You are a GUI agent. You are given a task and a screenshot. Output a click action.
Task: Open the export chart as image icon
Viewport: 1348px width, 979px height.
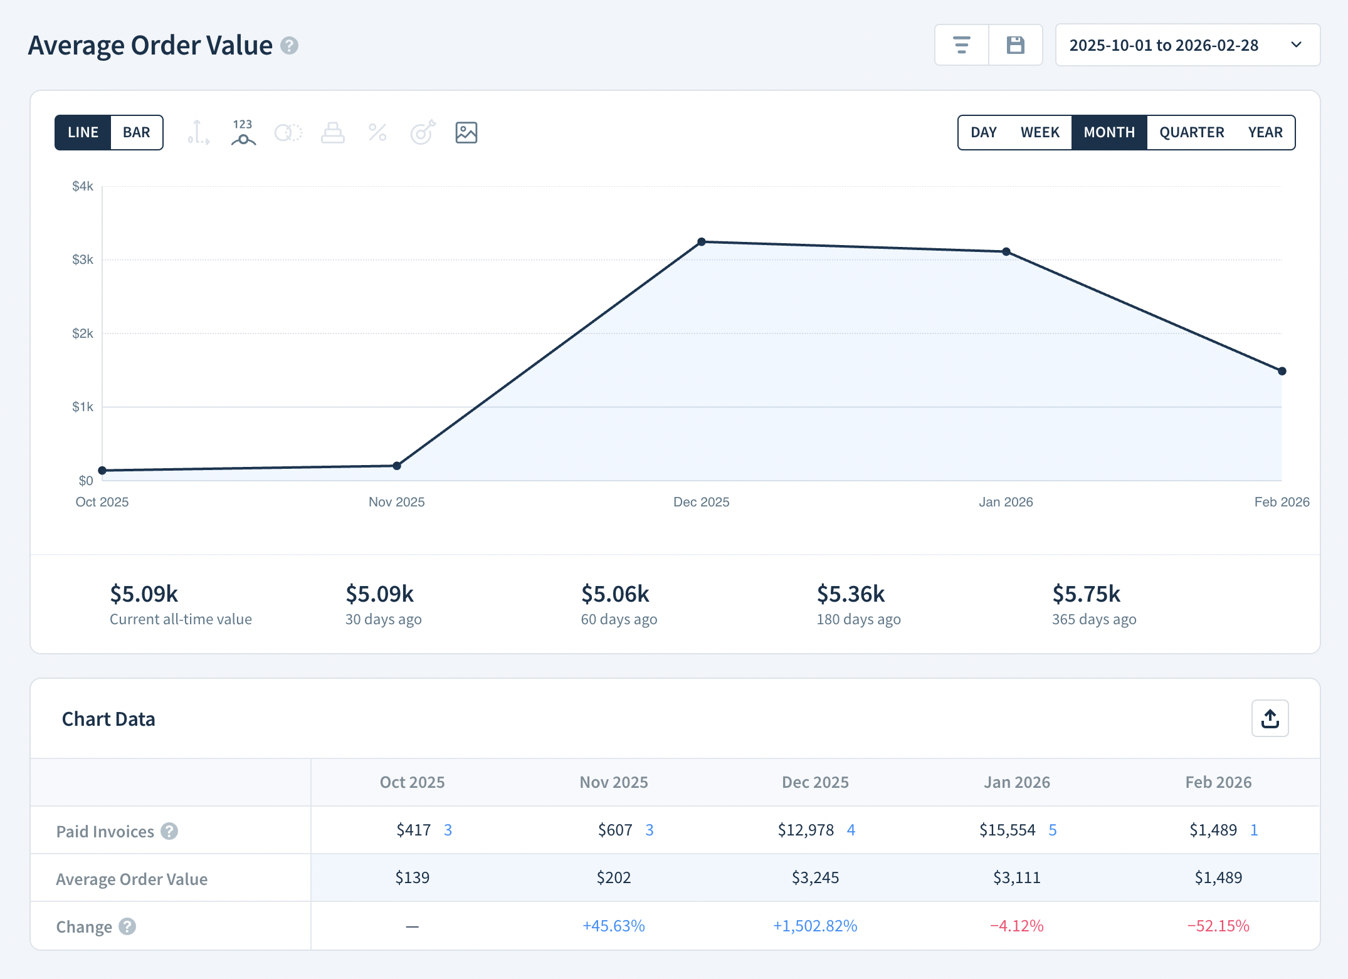point(466,132)
